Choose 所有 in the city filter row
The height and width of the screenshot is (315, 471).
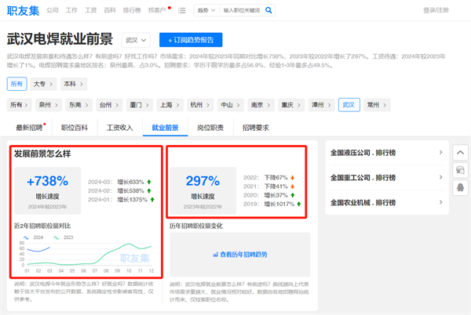click(19, 105)
